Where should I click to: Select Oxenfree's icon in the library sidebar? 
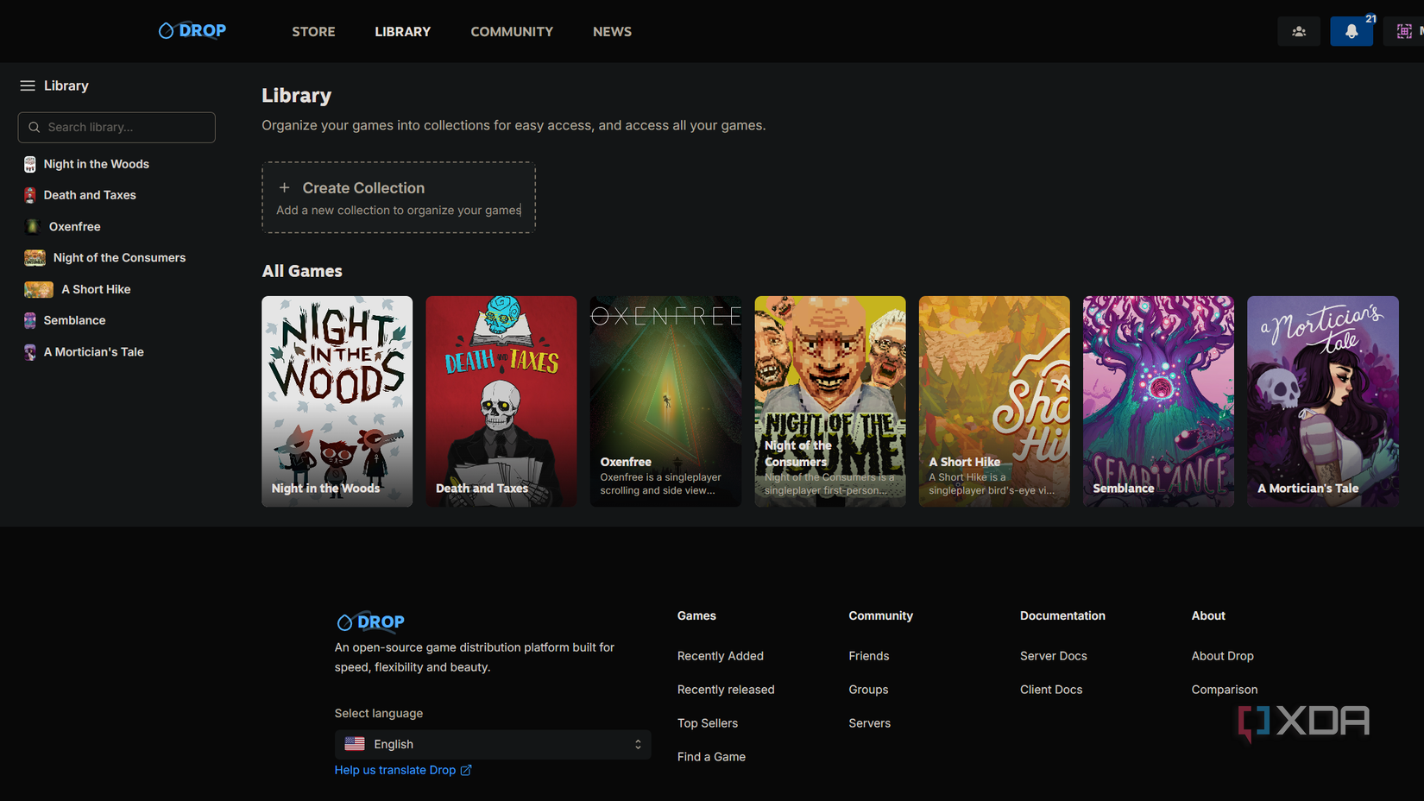pyautogui.click(x=32, y=226)
